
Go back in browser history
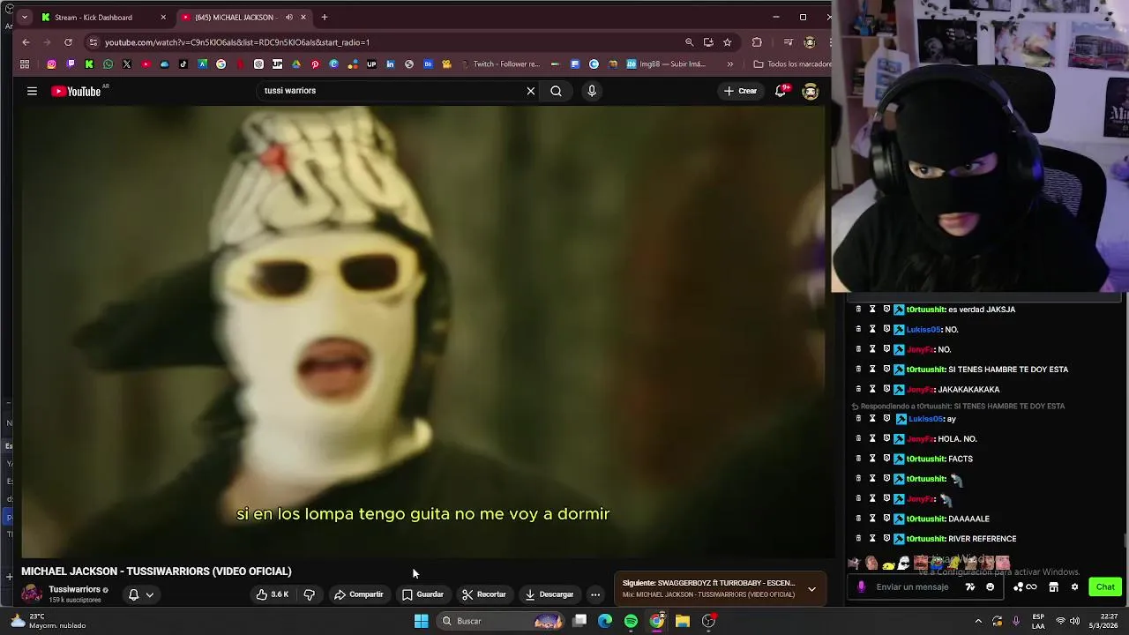click(x=26, y=42)
